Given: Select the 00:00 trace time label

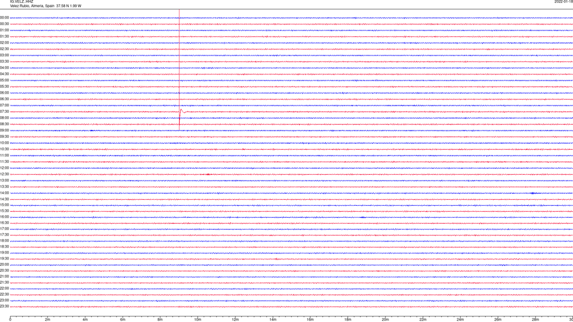Looking at the screenshot, I should [x=4, y=17].
